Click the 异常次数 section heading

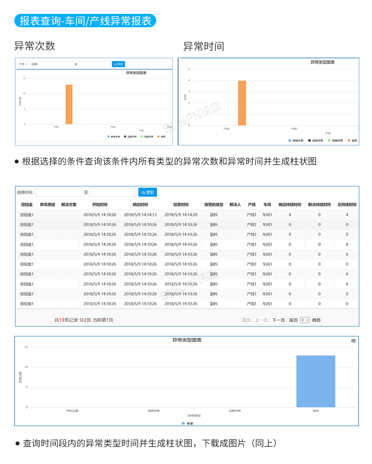pyautogui.click(x=35, y=46)
